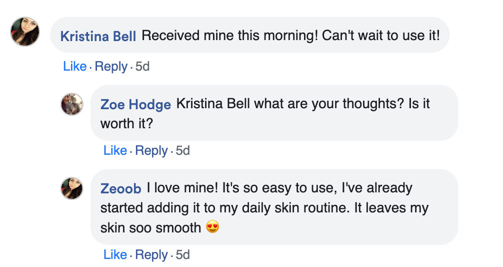Image resolution: width=503 pixels, height=267 pixels.
Task: Click 5d timestamp on Kristina Bell's comment
Action: (142, 67)
